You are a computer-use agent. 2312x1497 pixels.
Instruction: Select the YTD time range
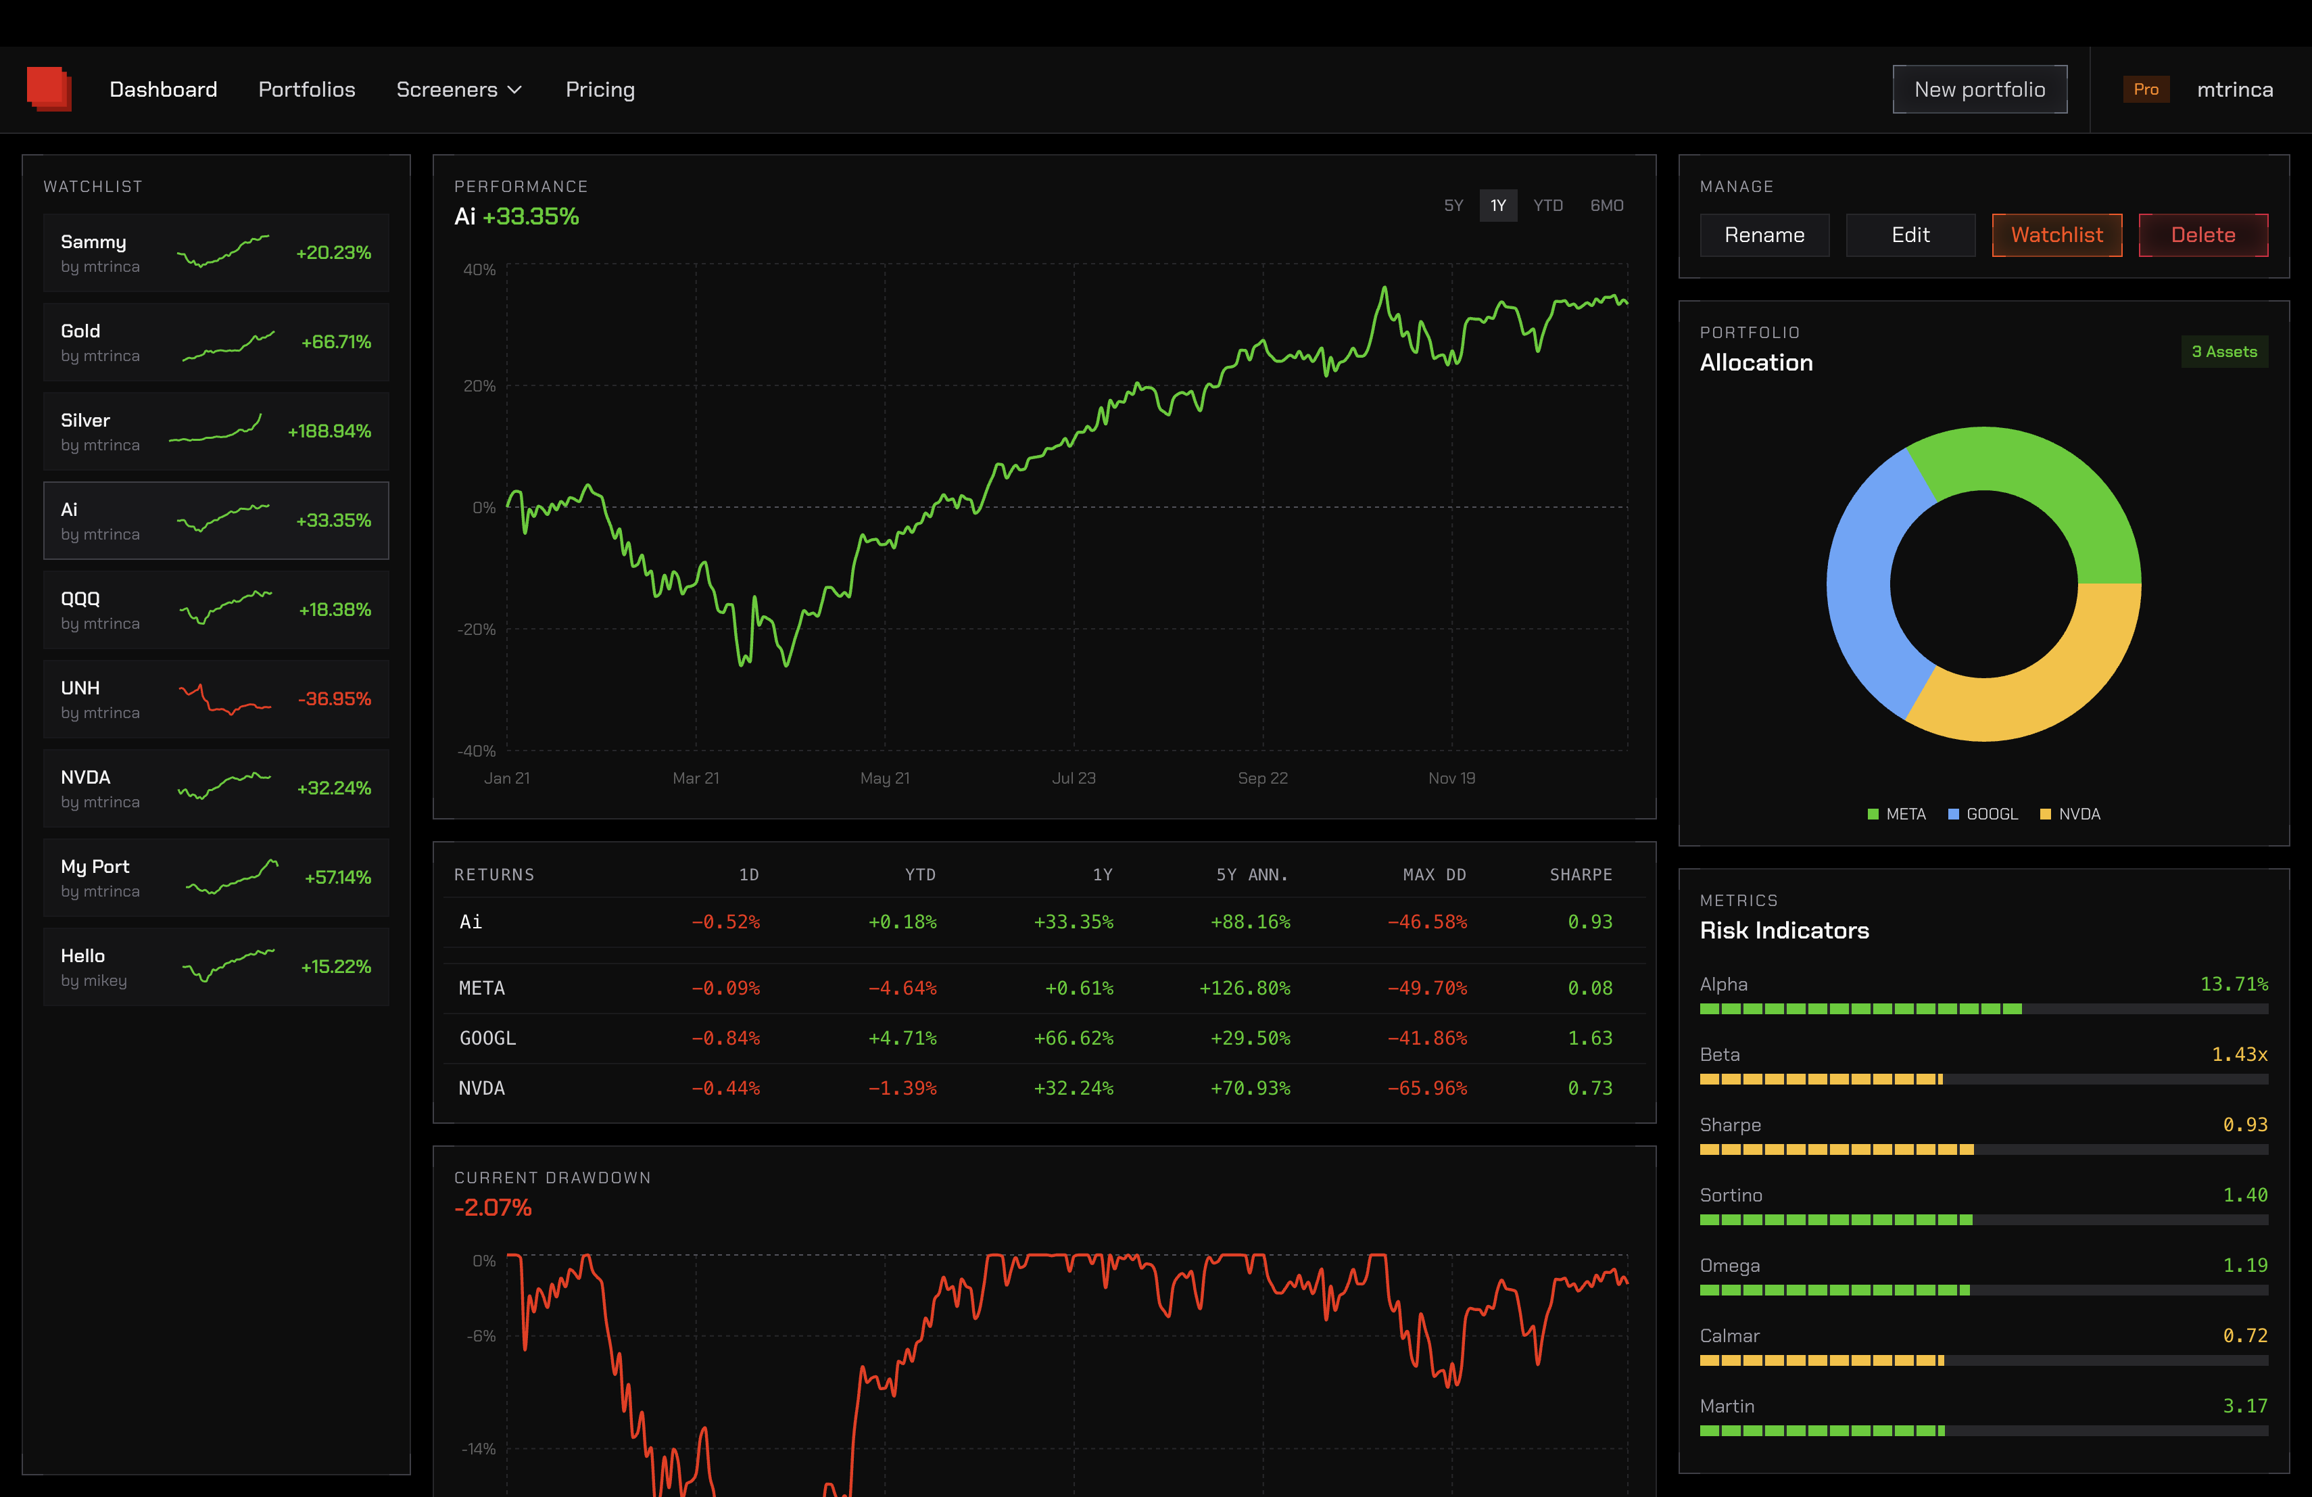pos(1547,205)
